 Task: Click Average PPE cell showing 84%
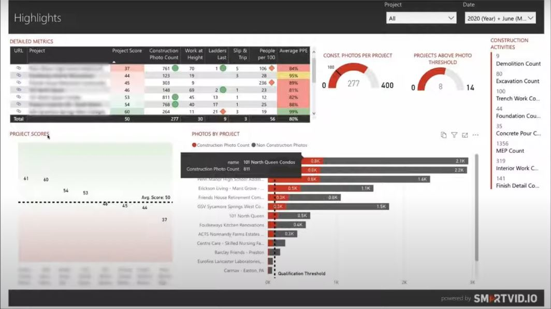294,68
